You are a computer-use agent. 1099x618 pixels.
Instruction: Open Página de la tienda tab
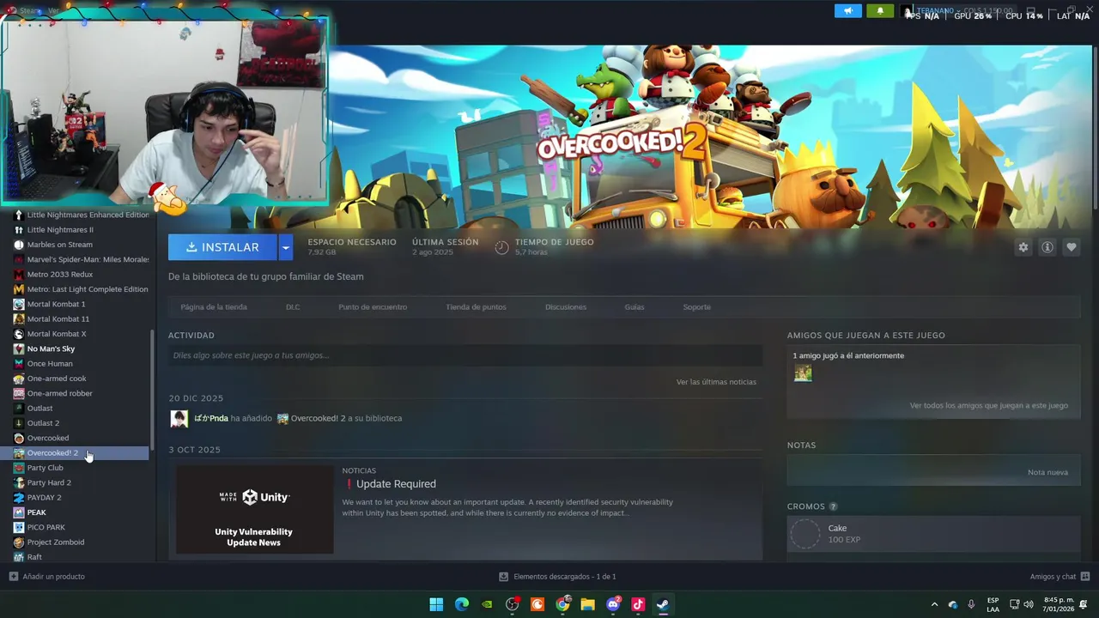214,307
